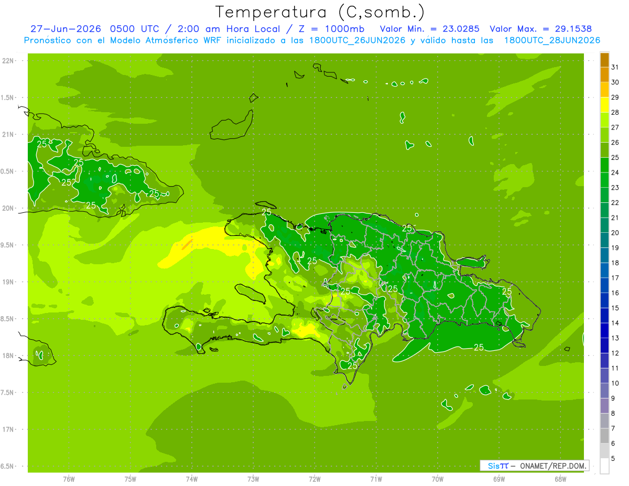The image size is (629, 486).
Task: Select the valid-until time '1800UTC_28JUN2026'
Action: (552, 40)
